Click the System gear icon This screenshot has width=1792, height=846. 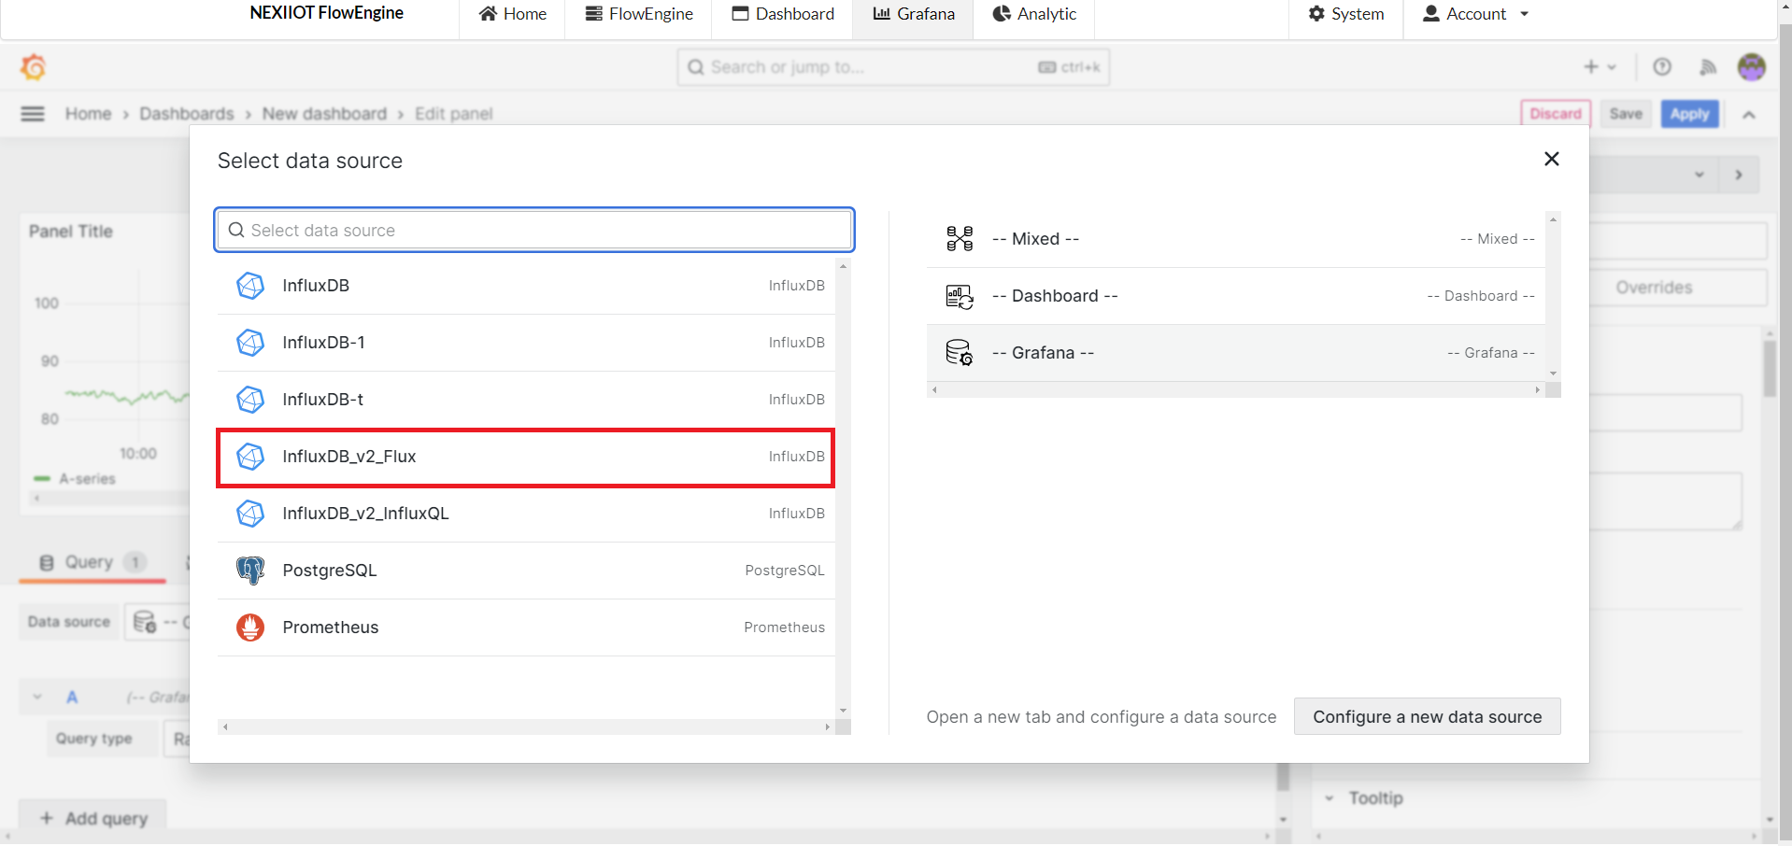point(1316,14)
